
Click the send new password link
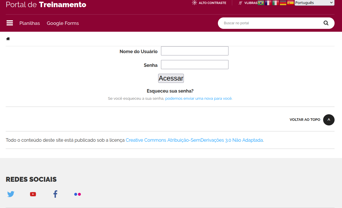(x=198, y=98)
